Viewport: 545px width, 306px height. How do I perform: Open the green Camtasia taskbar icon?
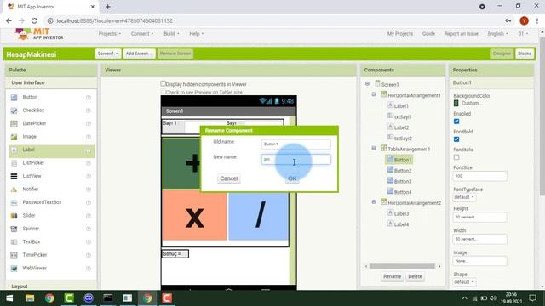click(x=69, y=298)
